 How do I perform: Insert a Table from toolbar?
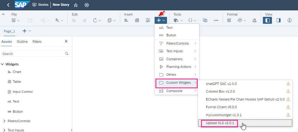[137, 20]
